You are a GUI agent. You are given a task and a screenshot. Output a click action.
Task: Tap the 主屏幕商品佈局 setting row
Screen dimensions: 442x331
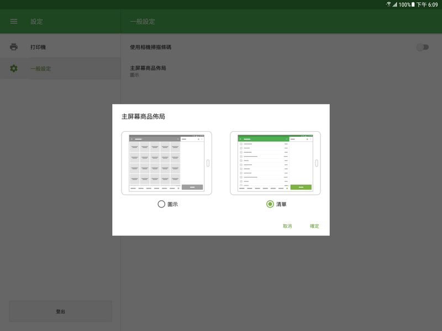tap(148, 71)
